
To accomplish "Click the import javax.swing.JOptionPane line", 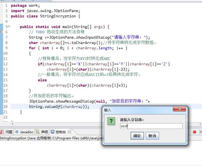I will click(x=45, y=11).
